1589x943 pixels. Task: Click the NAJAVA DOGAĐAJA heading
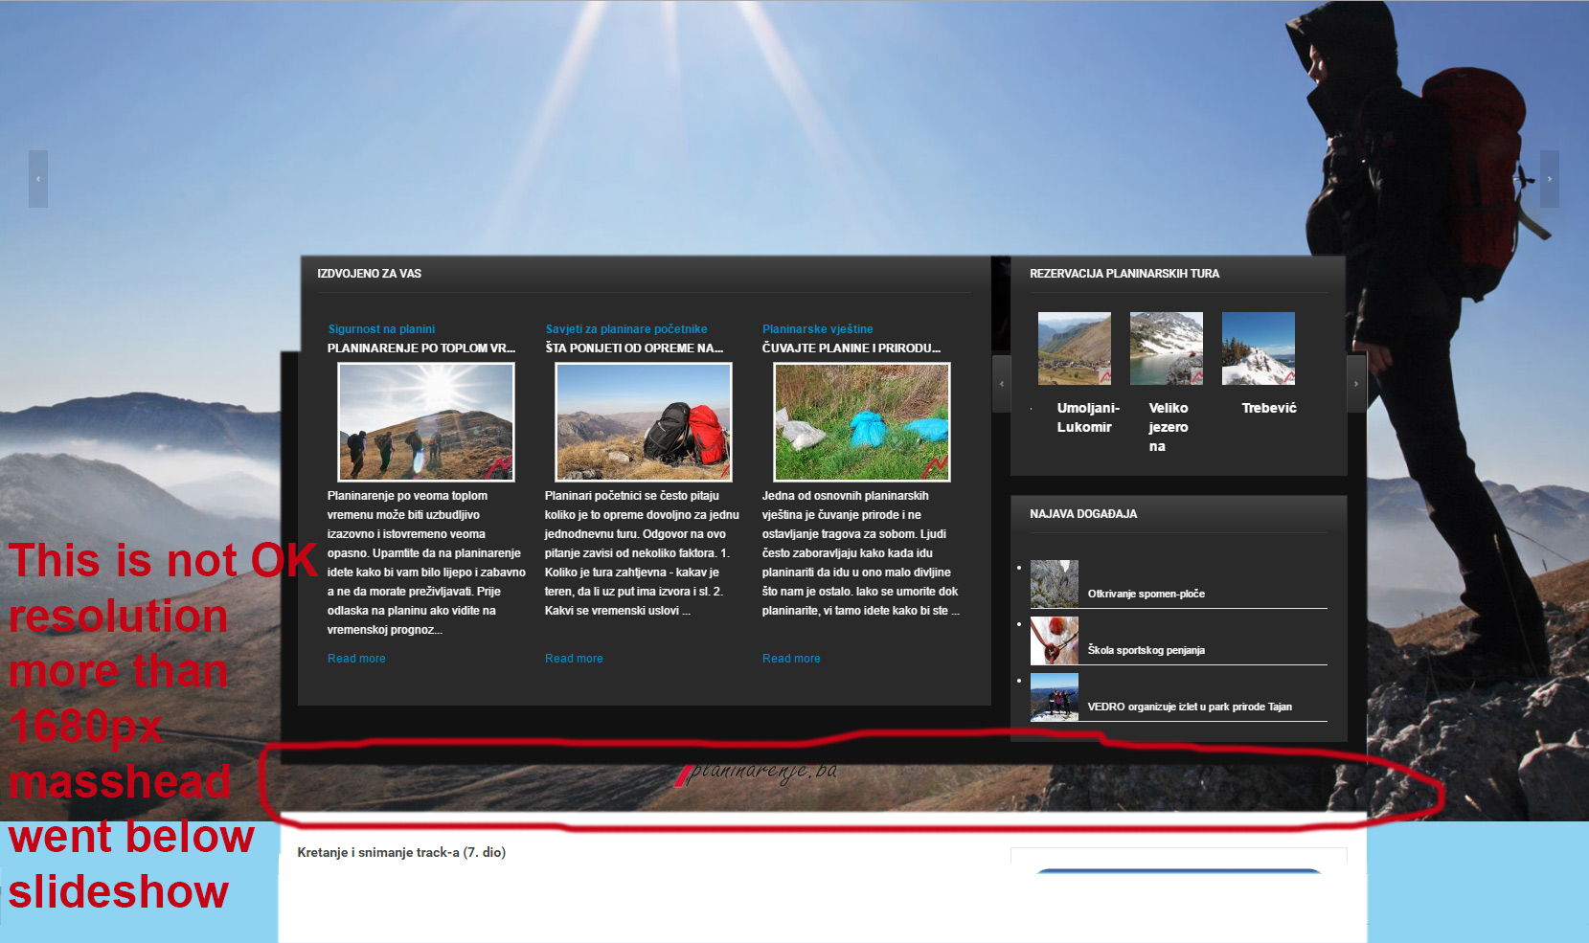pos(1083,514)
